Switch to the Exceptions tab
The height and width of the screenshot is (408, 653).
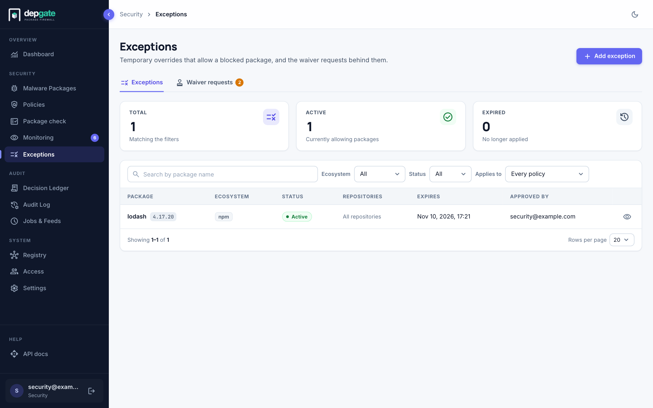[x=142, y=83]
